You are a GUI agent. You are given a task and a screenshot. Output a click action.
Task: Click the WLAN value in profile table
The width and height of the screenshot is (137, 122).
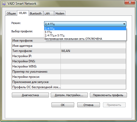coord(66,51)
